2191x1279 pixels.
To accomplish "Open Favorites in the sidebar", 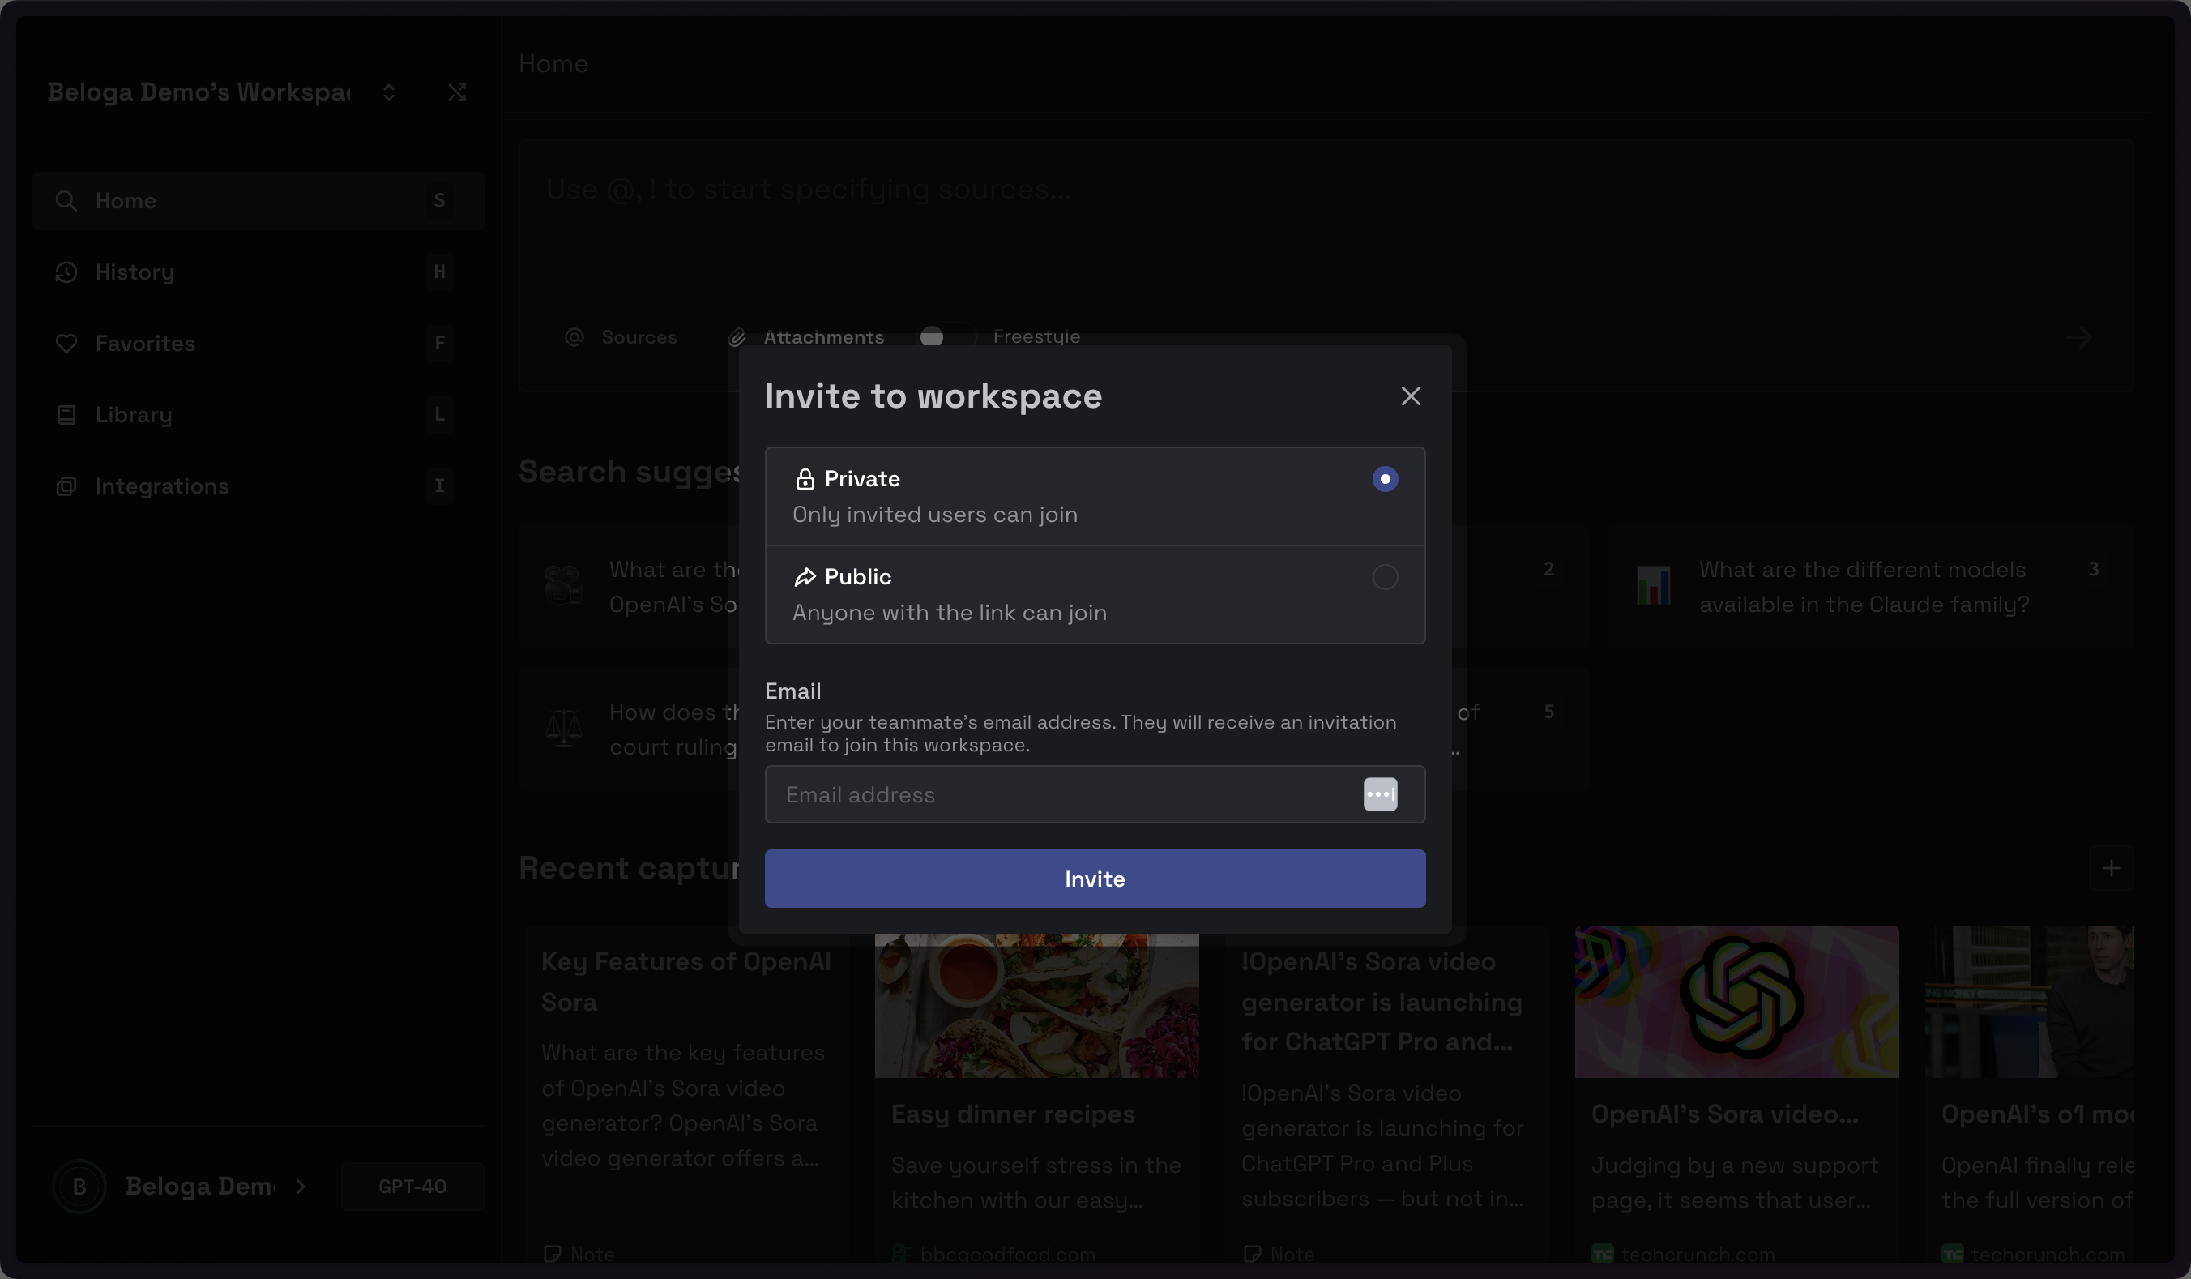I will tap(145, 344).
